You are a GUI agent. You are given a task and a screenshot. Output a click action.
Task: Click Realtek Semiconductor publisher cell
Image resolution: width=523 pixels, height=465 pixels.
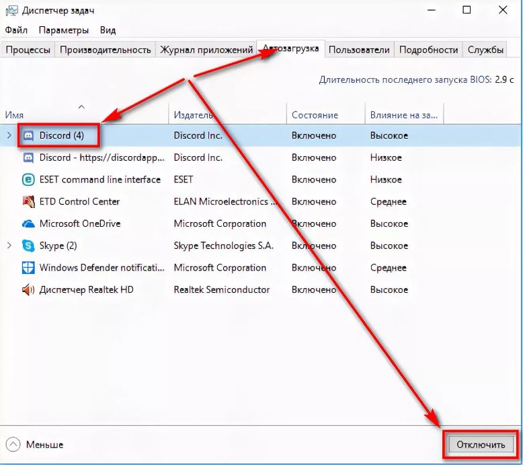coord(221,290)
